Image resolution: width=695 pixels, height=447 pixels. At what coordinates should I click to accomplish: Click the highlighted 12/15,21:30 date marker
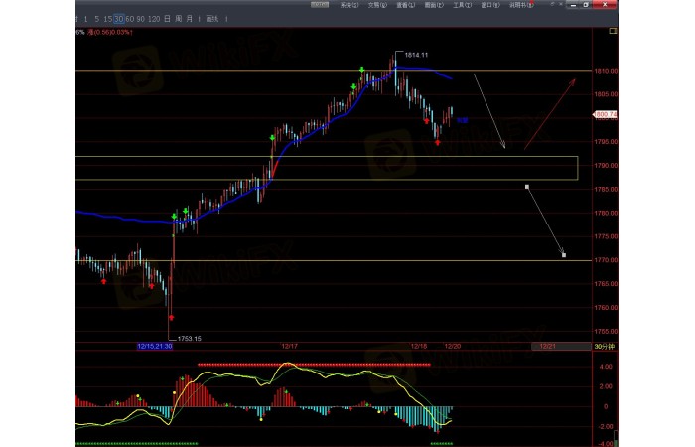[x=154, y=346]
